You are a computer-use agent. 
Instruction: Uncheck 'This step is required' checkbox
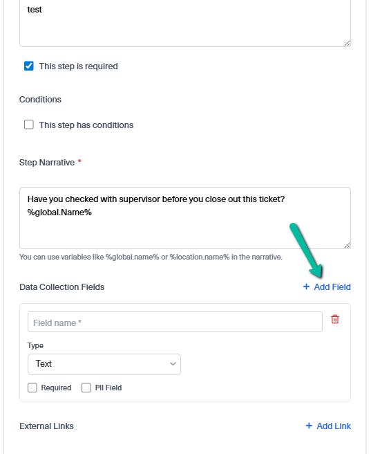pos(29,66)
